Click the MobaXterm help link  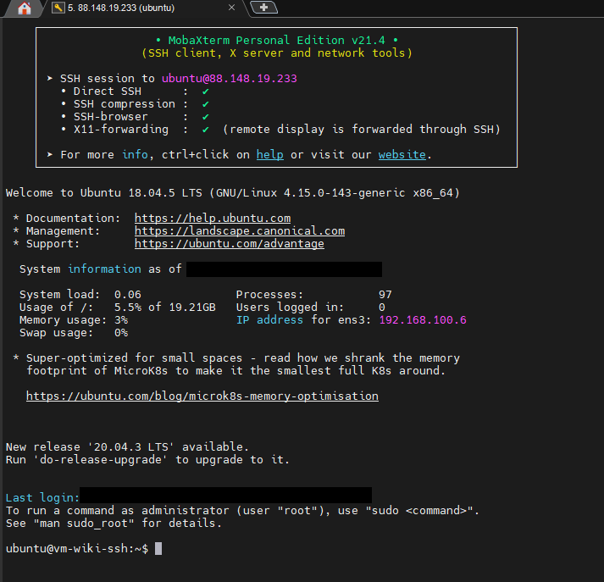click(x=269, y=155)
